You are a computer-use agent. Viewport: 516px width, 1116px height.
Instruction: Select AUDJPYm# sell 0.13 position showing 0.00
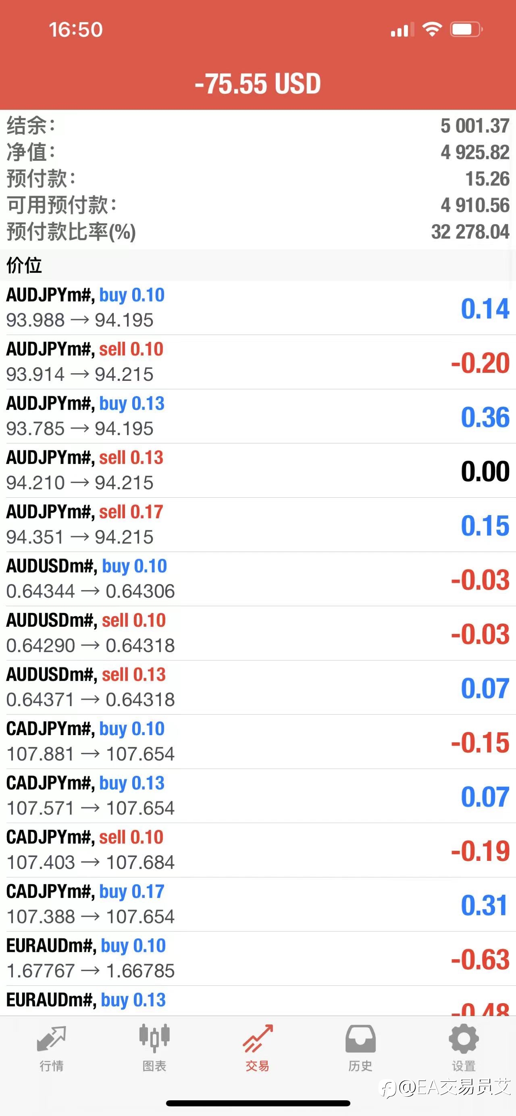pos(258,470)
